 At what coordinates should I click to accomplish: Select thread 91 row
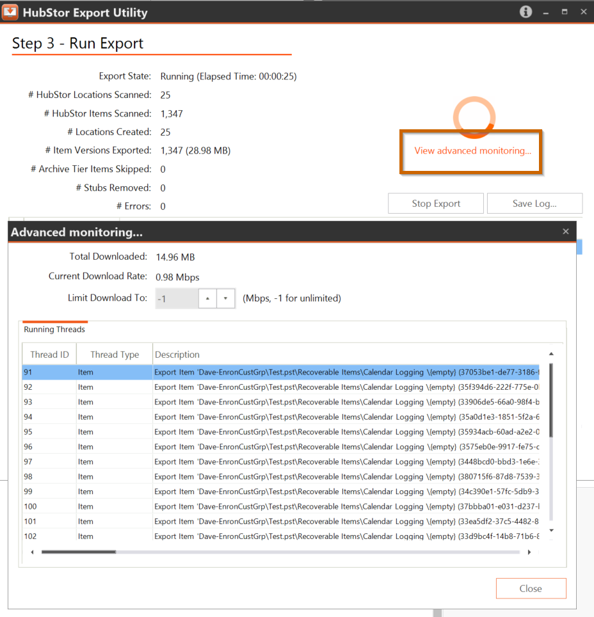pyautogui.click(x=280, y=373)
